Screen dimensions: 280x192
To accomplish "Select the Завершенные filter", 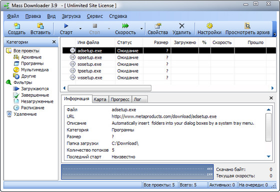I will pyautogui.click(x=35, y=95).
